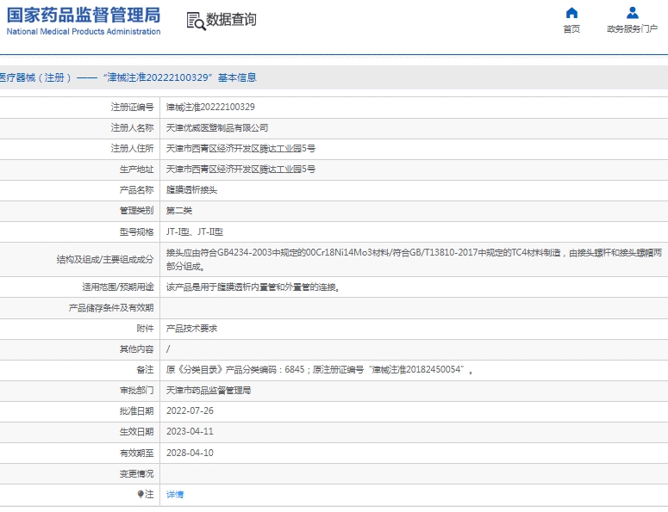Click approval date 2022-07-26
668x512 pixels.
189,411
